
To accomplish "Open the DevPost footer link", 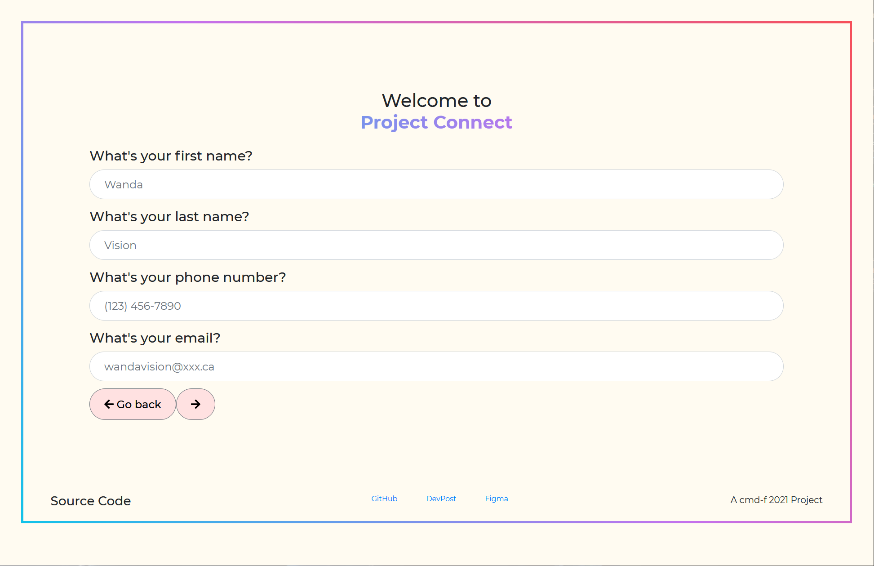I will (441, 499).
